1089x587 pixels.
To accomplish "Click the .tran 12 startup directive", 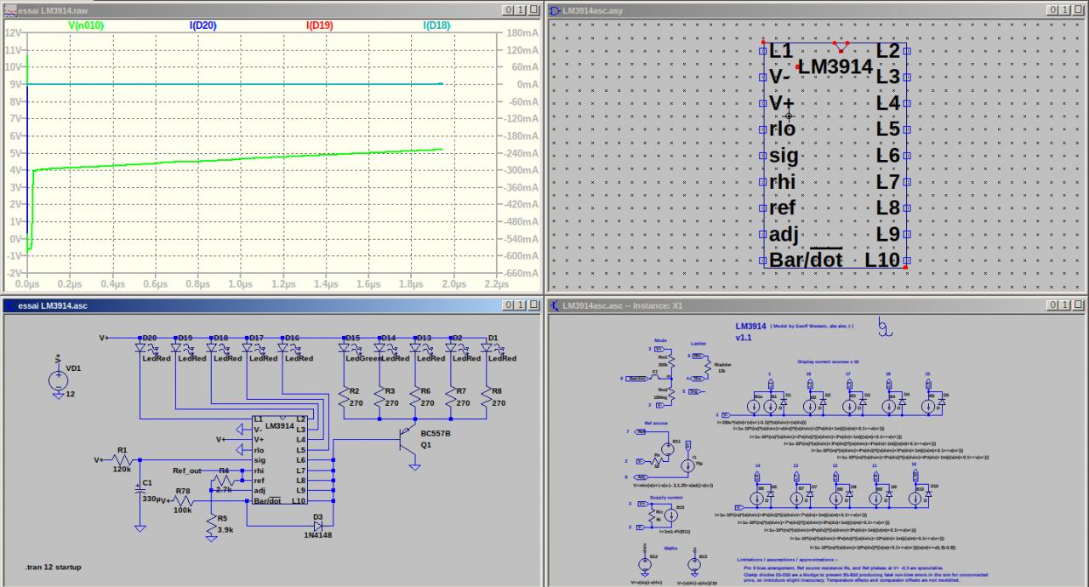I will 54,566.
